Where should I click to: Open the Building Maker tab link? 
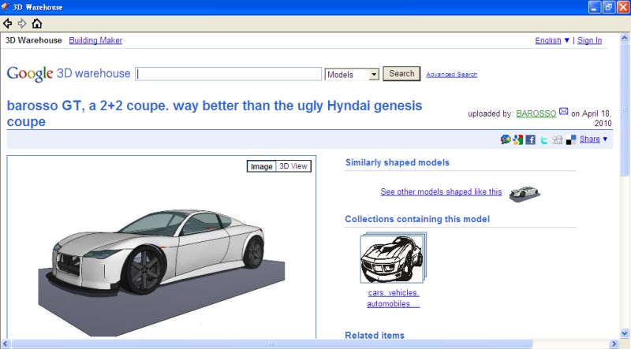point(95,40)
